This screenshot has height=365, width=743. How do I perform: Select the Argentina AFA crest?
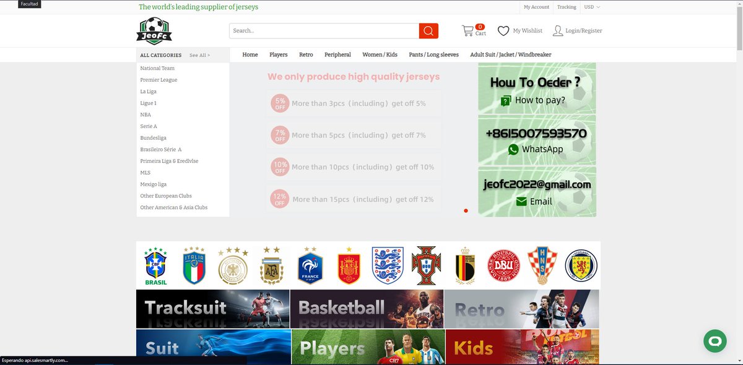coord(271,266)
